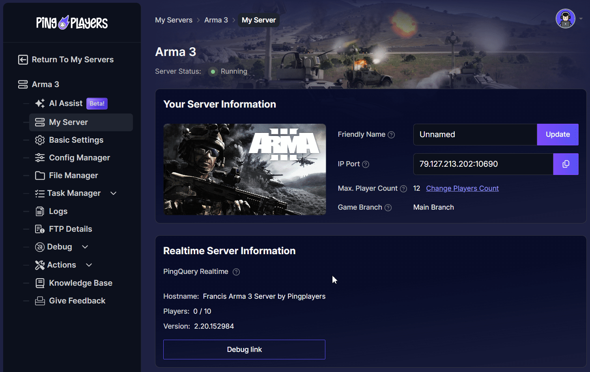Screen dimensions: 590x372
Task: Open Logs in the sidebar
Action: pos(58,211)
